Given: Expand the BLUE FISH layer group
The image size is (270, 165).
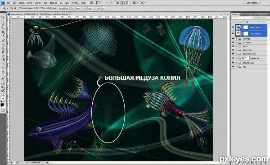Looking at the screenshot, I should pyautogui.click(x=237, y=42).
